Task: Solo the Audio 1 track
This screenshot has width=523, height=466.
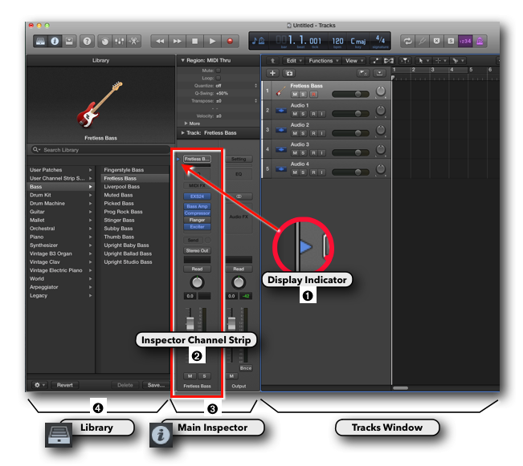Action: point(304,114)
